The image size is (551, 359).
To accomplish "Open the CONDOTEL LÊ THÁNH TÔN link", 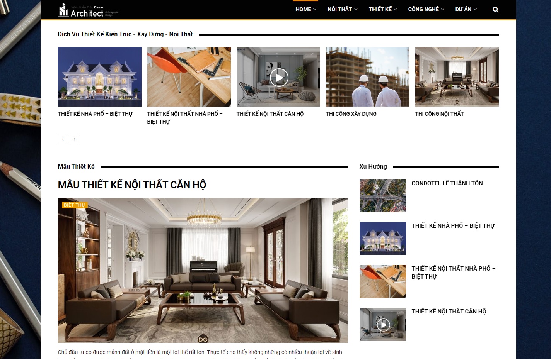I will [447, 183].
